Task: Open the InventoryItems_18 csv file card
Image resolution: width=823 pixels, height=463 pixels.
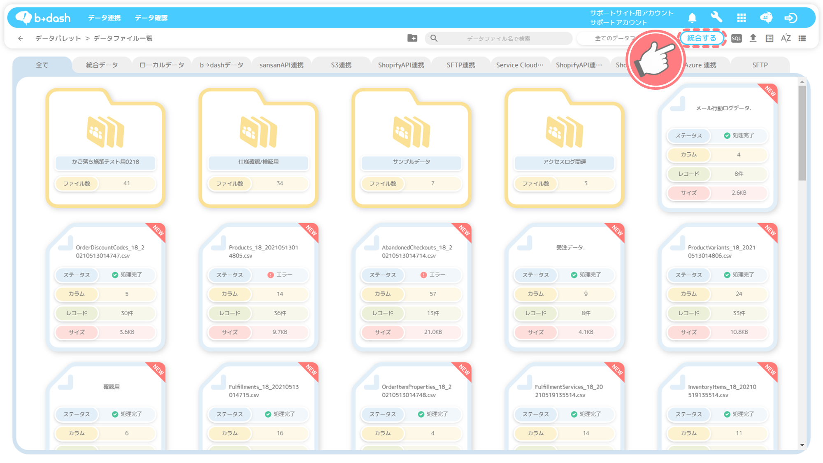Action: coord(718,407)
